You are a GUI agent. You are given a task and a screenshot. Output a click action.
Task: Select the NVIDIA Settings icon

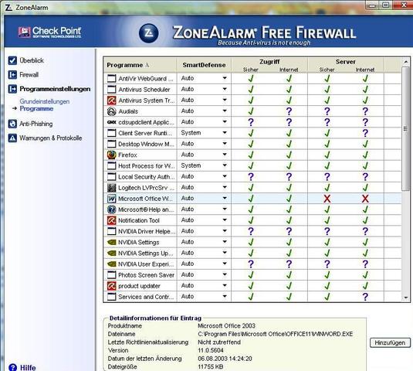click(112, 242)
